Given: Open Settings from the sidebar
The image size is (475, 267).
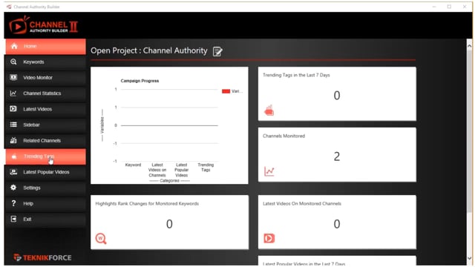Looking at the screenshot, I should [x=45, y=188].
